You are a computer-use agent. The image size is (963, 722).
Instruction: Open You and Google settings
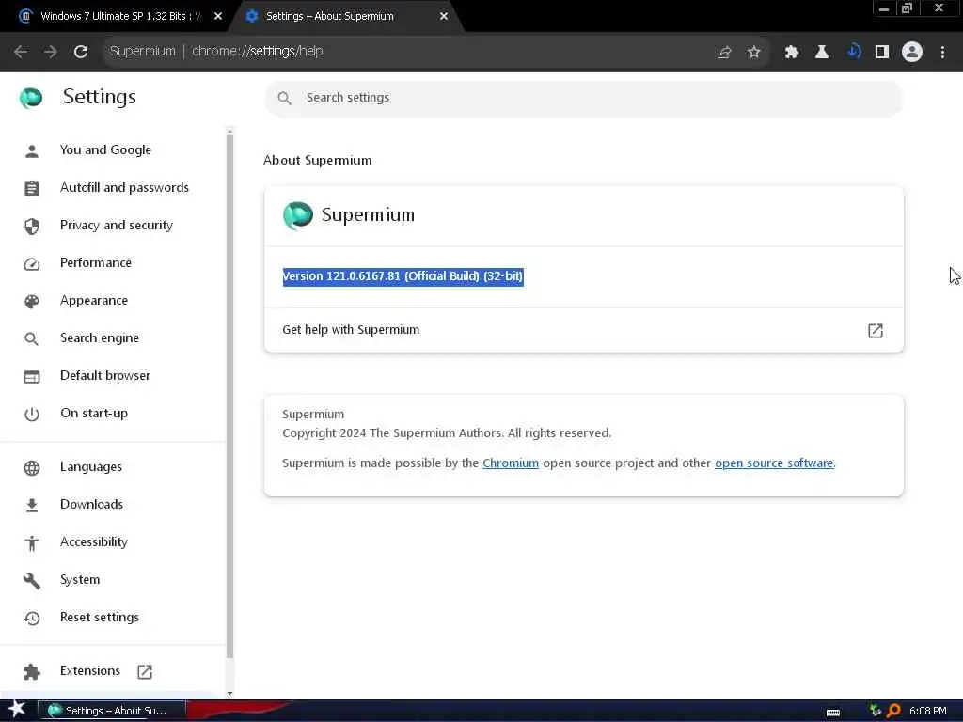[105, 149]
